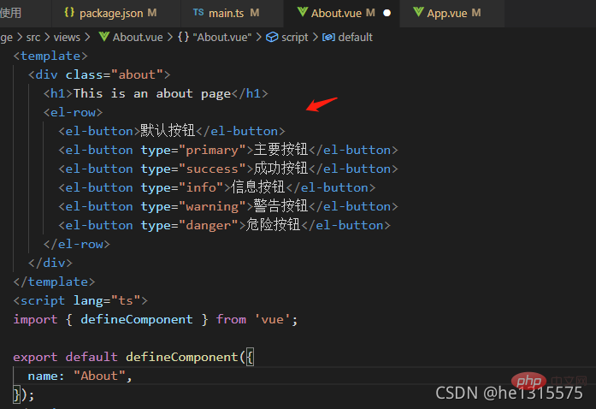Click the Vue icon on About.vue tab
The image size is (596, 409).
pos(303,13)
